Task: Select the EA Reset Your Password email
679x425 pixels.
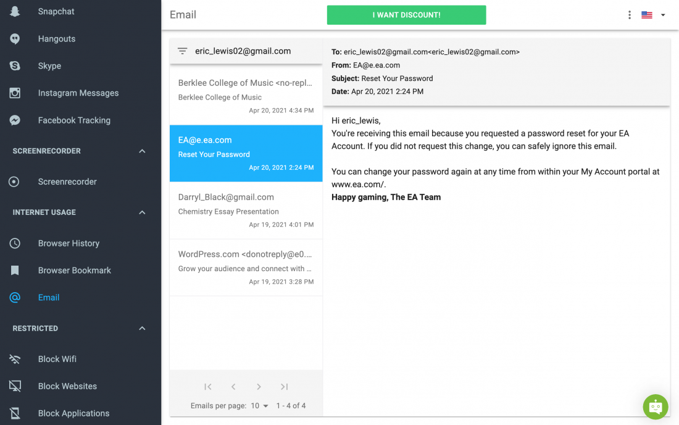Action: pos(246,153)
